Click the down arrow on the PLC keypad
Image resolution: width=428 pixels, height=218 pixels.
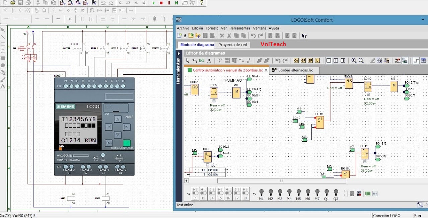(x=118, y=135)
